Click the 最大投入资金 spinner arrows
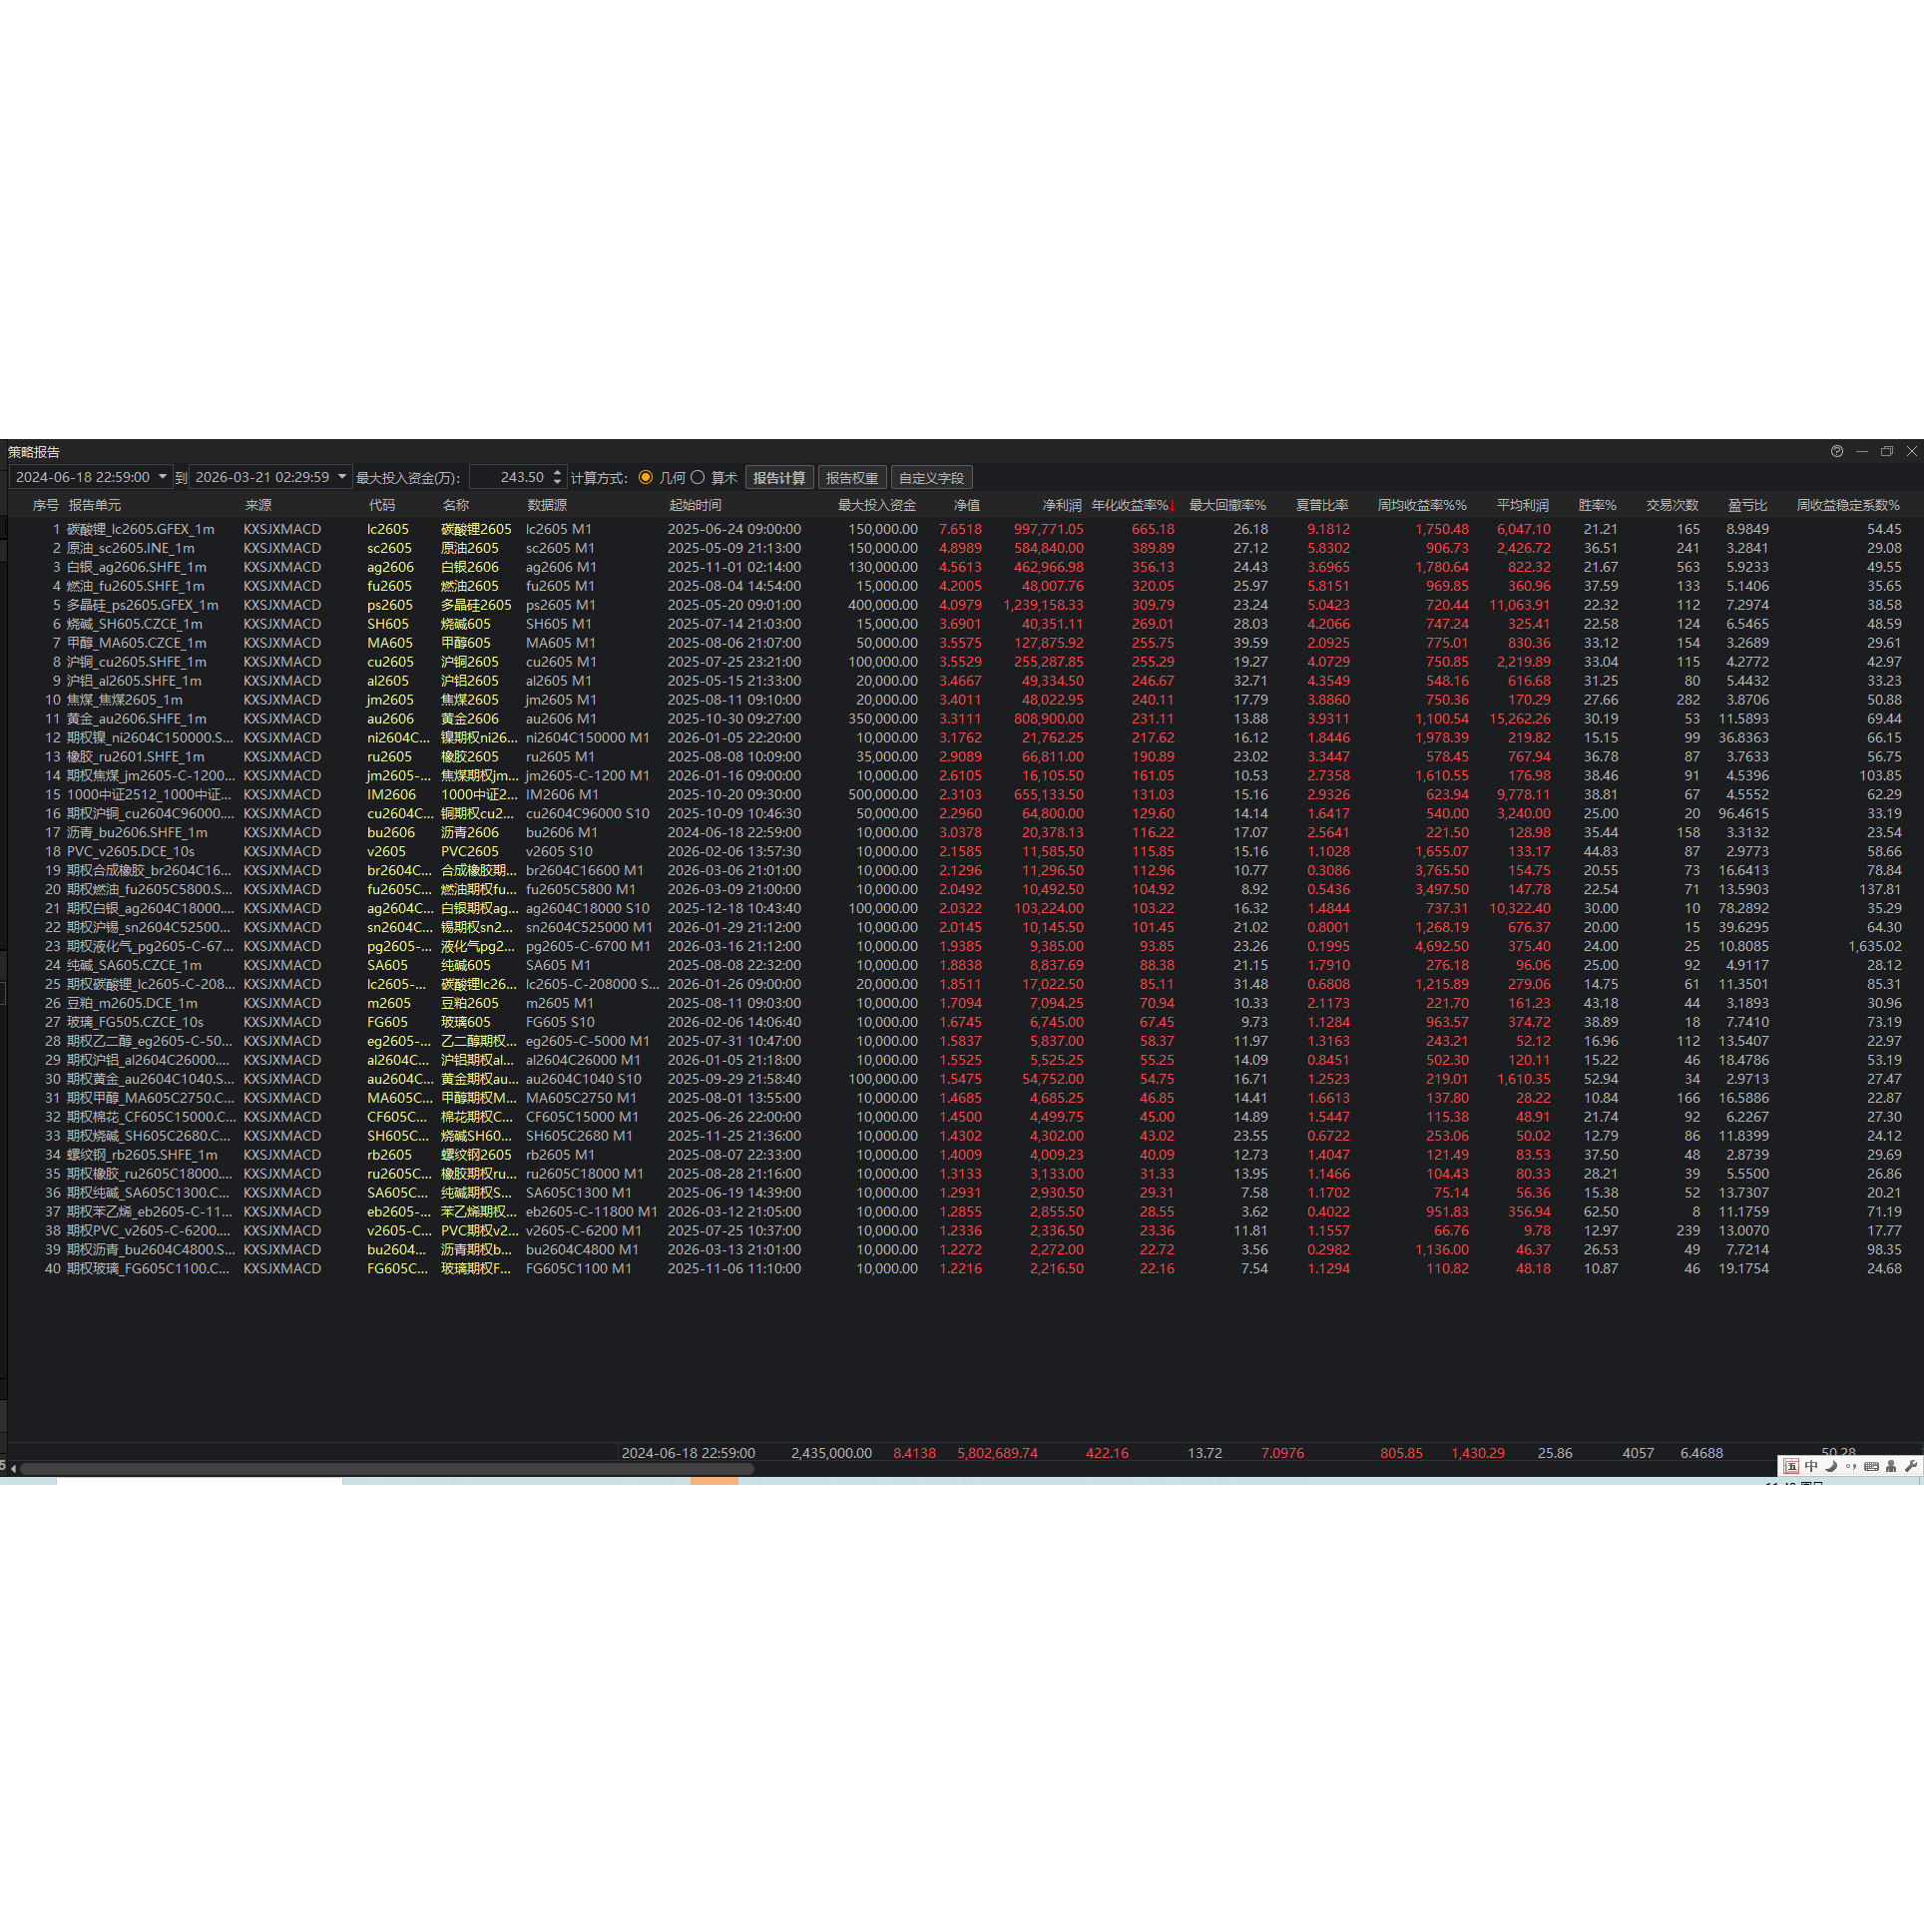The height and width of the screenshot is (1924, 1924). (557, 477)
